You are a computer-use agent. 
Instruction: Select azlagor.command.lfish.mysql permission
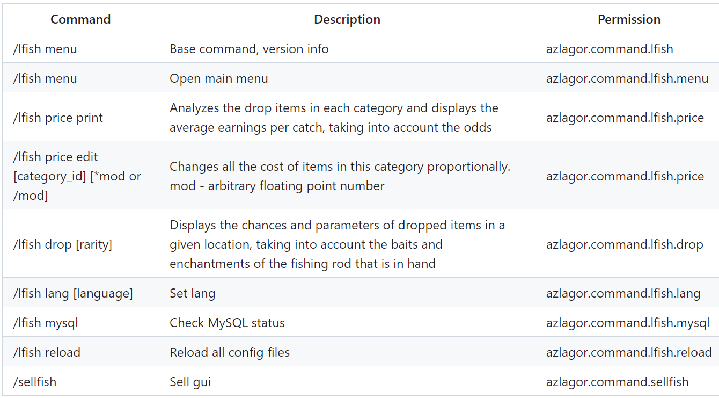628,323
